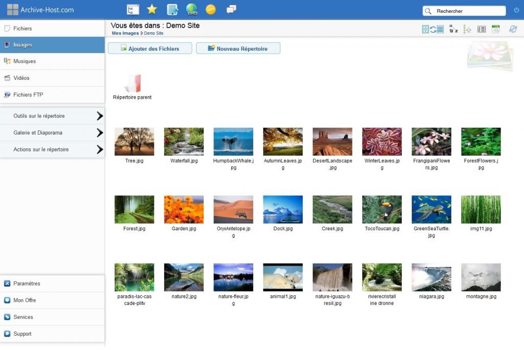Switch to the detailed list view icon
This screenshot has width=524, height=350.
click(x=481, y=29)
